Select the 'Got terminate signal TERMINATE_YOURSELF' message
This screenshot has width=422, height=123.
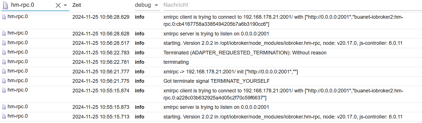[x=217, y=81]
